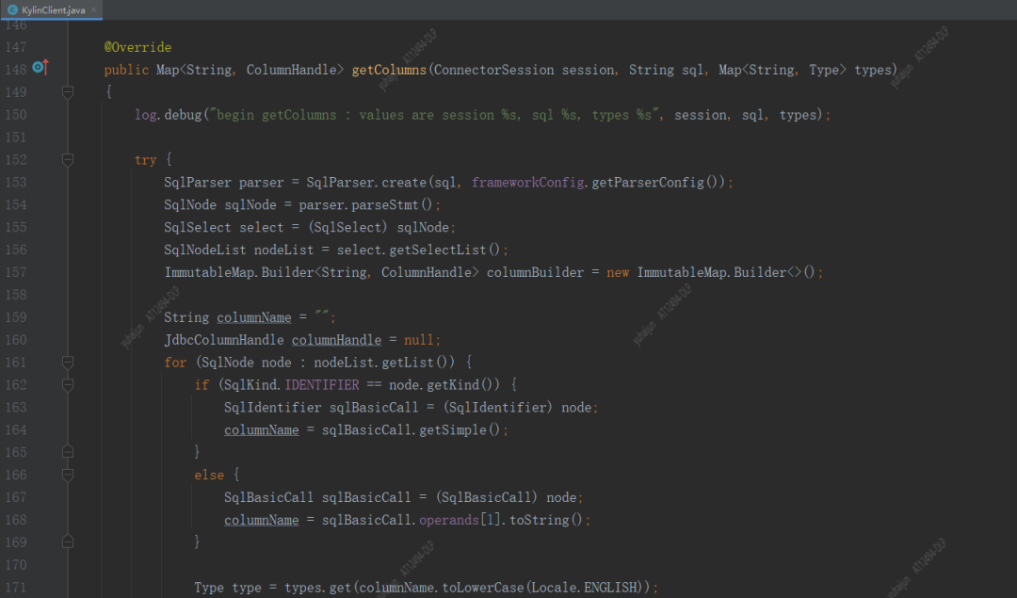This screenshot has height=598, width=1017.
Task: Click the @Override annotation
Action: (137, 47)
